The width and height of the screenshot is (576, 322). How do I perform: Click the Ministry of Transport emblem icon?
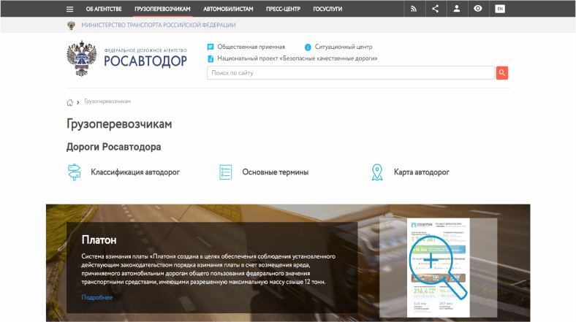[x=71, y=26]
